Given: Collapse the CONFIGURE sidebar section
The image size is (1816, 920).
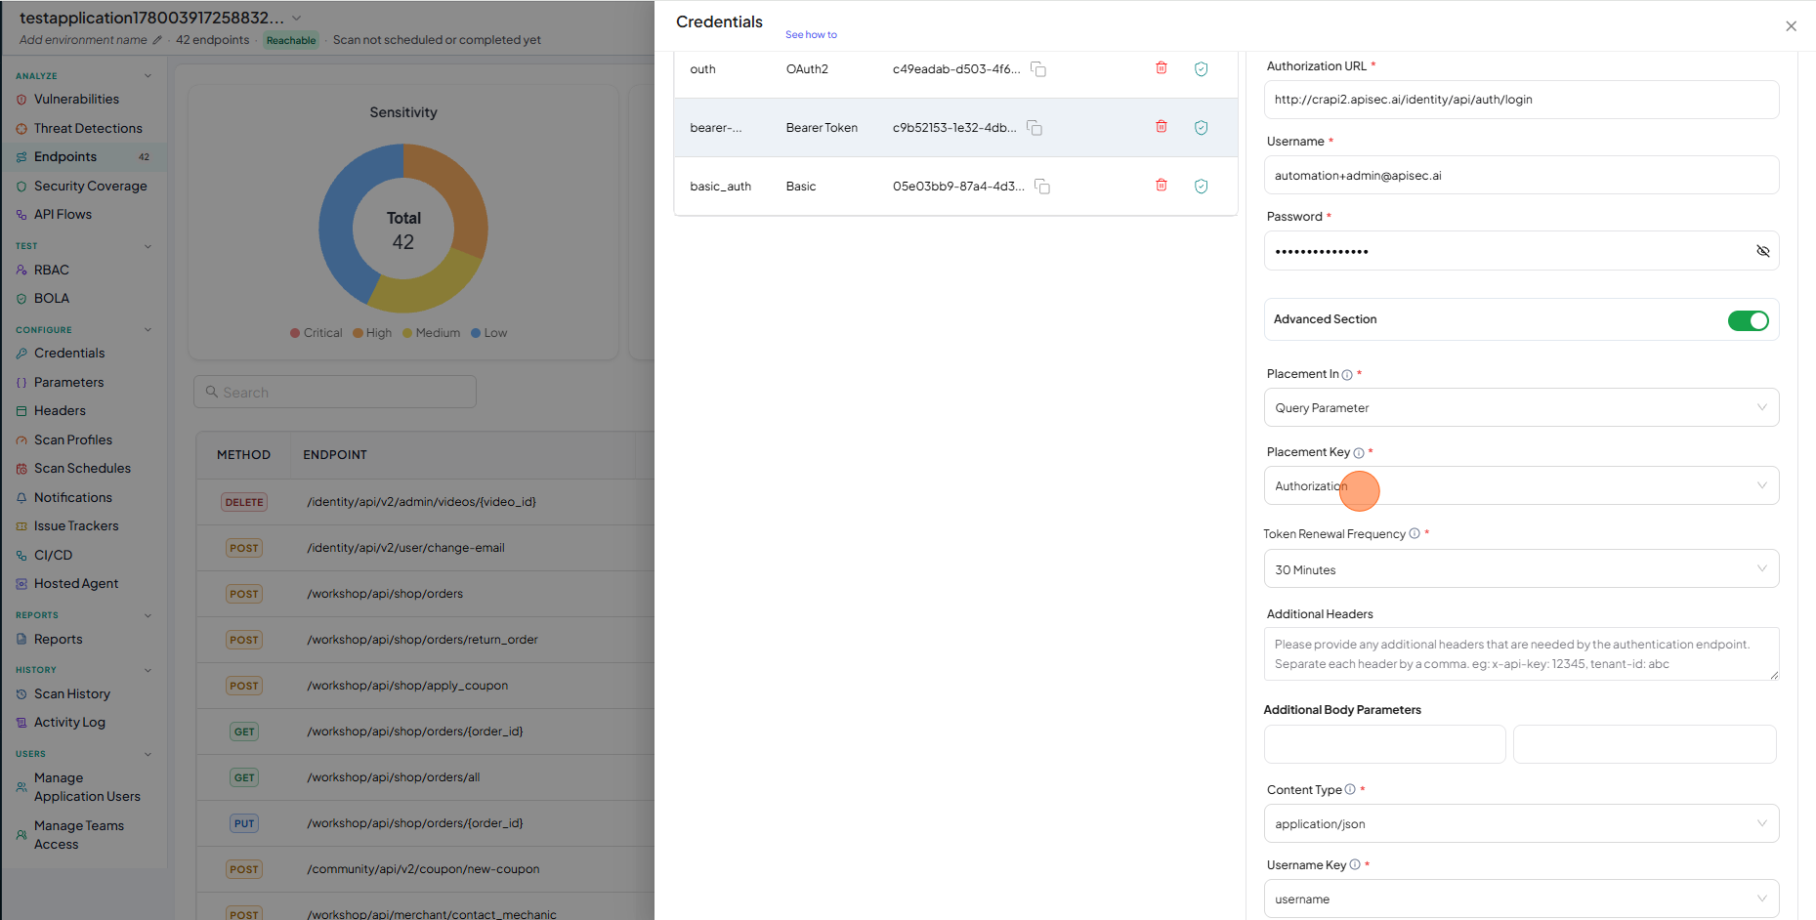Looking at the screenshot, I should point(148,330).
